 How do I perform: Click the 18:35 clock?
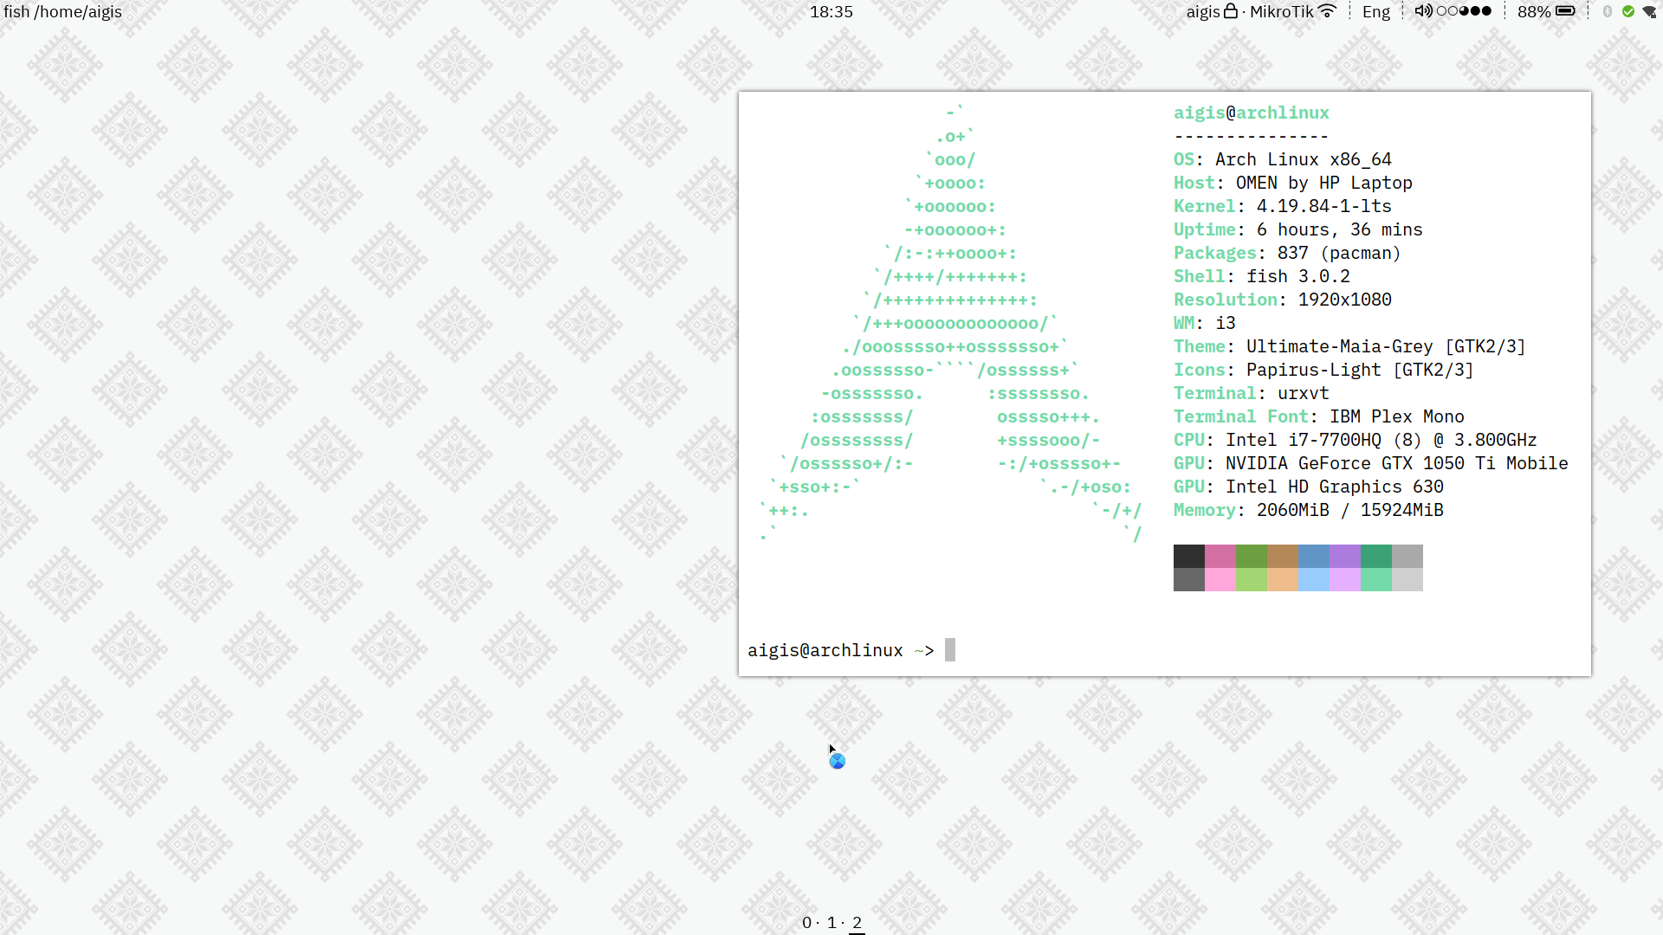[x=831, y=11]
